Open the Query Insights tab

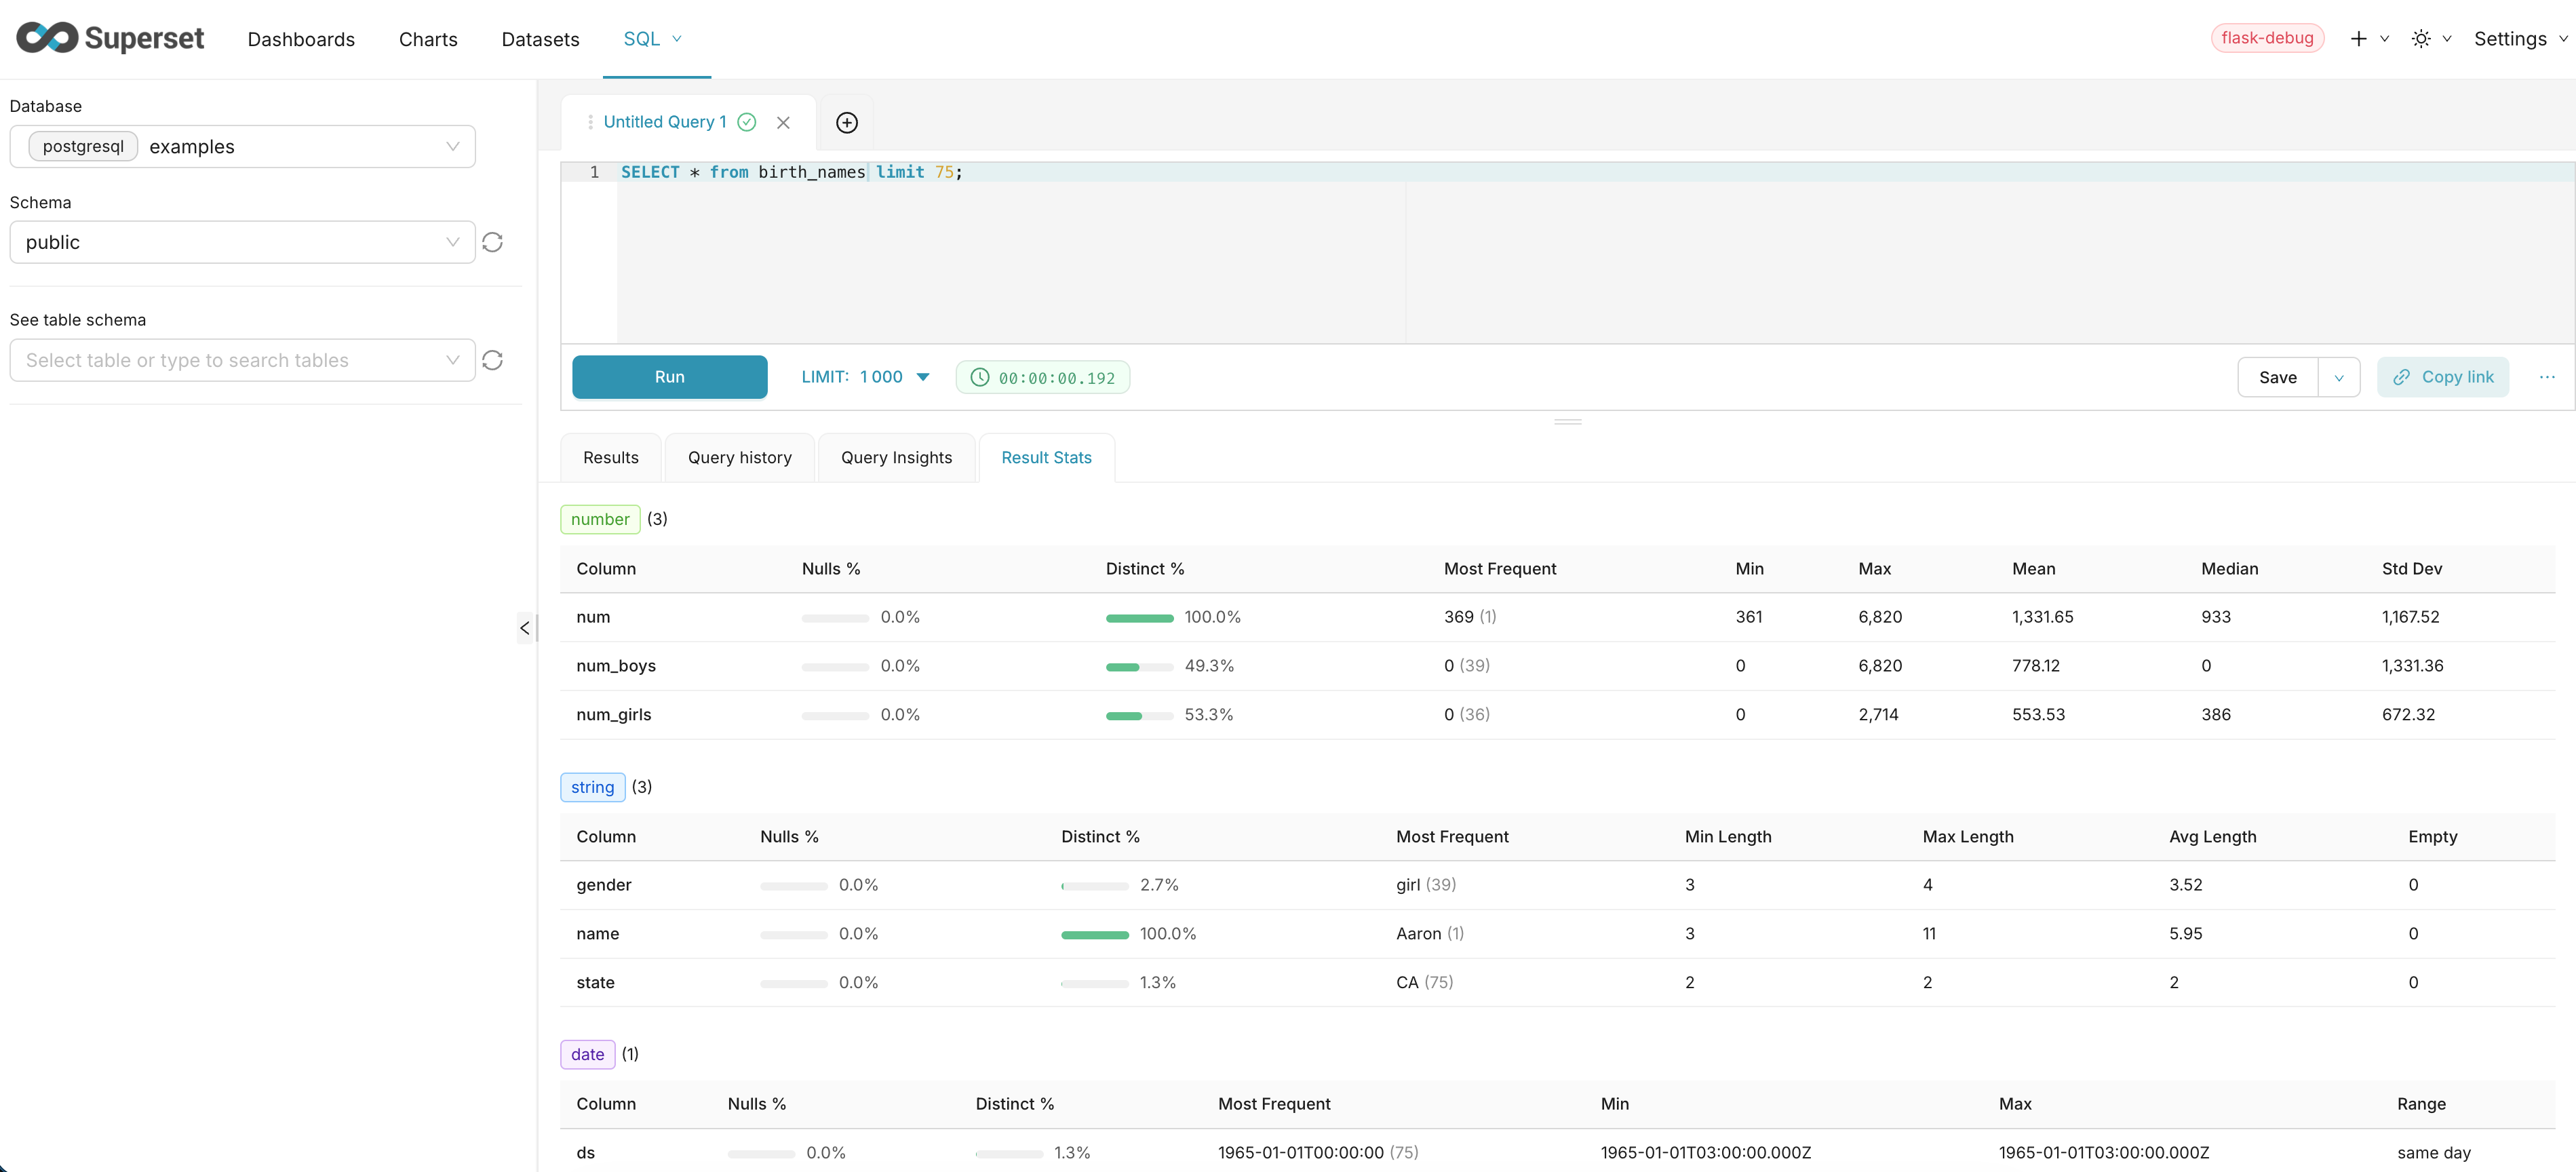896,457
